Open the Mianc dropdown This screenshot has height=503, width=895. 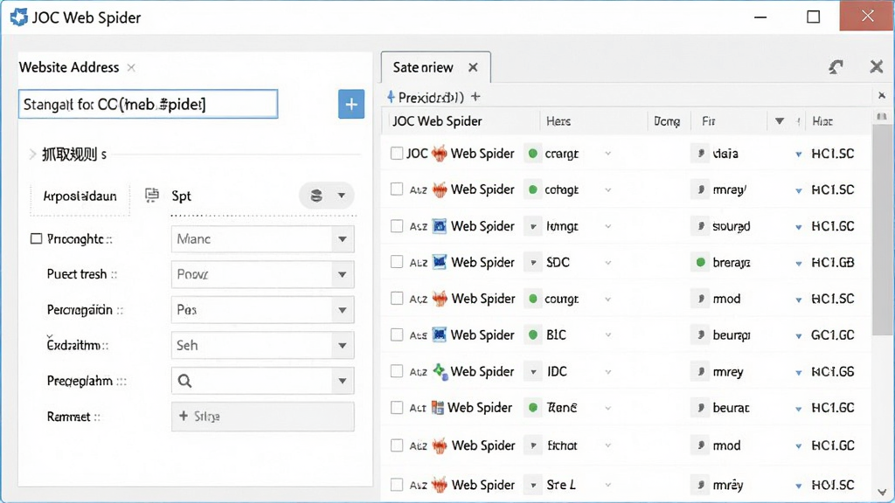tap(262, 239)
